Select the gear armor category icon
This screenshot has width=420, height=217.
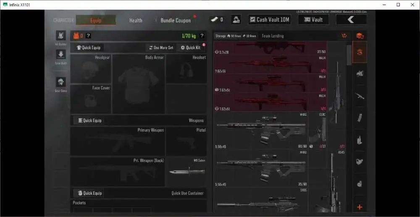click(x=360, y=73)
